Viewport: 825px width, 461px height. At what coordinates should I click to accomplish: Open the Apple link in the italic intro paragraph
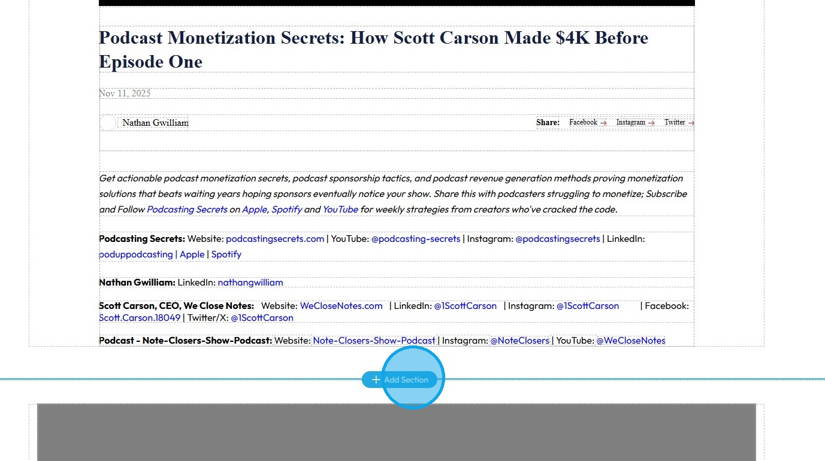[x=255, y=210]
